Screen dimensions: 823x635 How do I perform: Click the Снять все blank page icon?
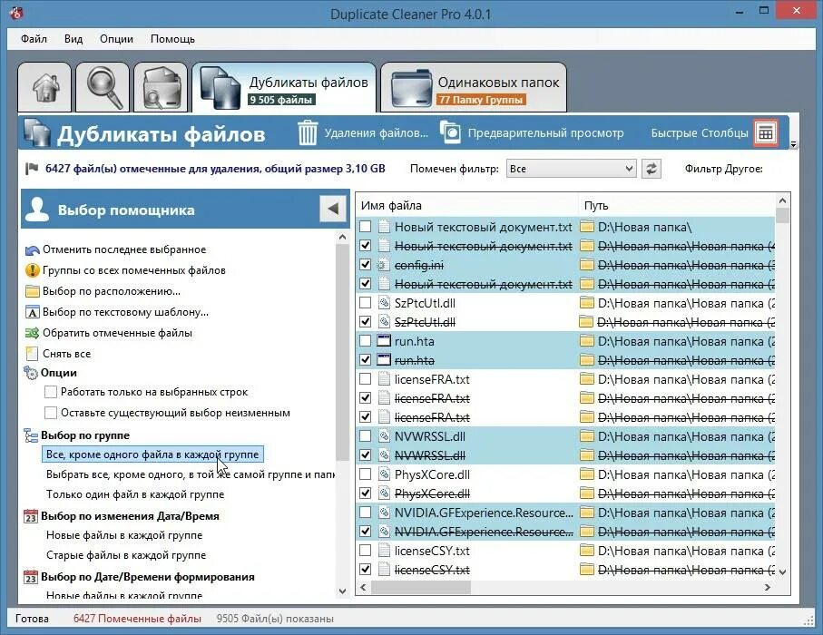coord(32,354)
